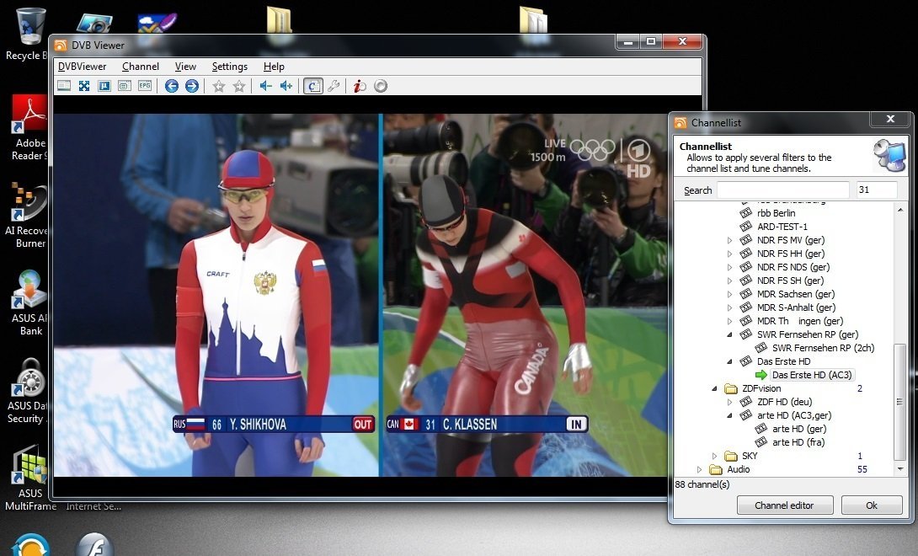The width and height of the screenshot is (918, 556).
Task: Collapse the arte HD (AC3,ger) node
Action: pos(730,415)
